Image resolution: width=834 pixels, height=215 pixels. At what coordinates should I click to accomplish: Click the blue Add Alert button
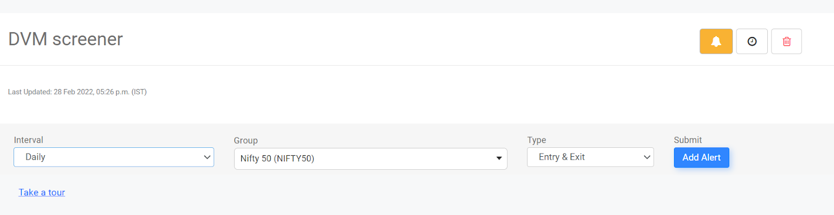tap(702, 158)
